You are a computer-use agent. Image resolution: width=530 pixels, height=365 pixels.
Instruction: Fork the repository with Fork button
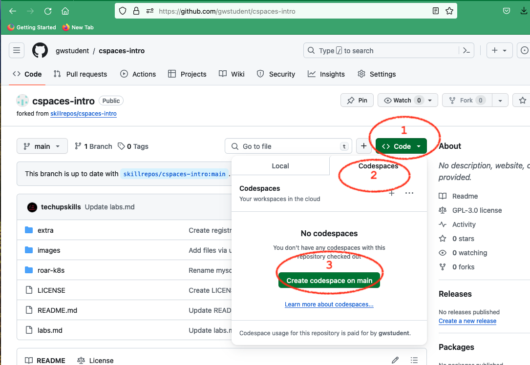(x=467, y=101)
